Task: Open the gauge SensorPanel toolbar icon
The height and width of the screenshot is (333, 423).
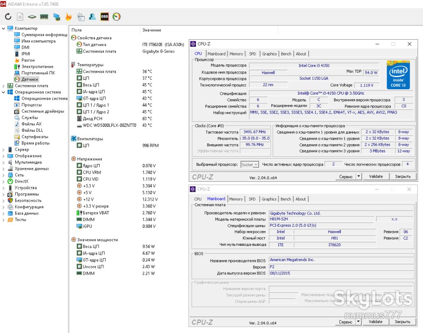Action: [x=116, y=17]
